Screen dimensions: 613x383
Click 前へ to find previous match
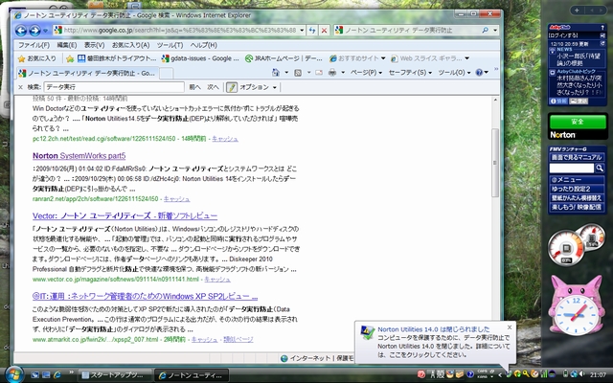pos(194,87)
